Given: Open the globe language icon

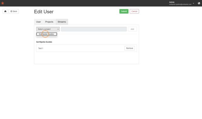Looking at the screenshot, I should [x=199, y=3].
